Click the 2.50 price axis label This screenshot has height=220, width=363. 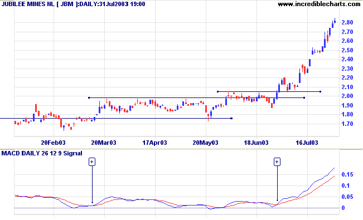pyautogui.click(x=347, y=50)
